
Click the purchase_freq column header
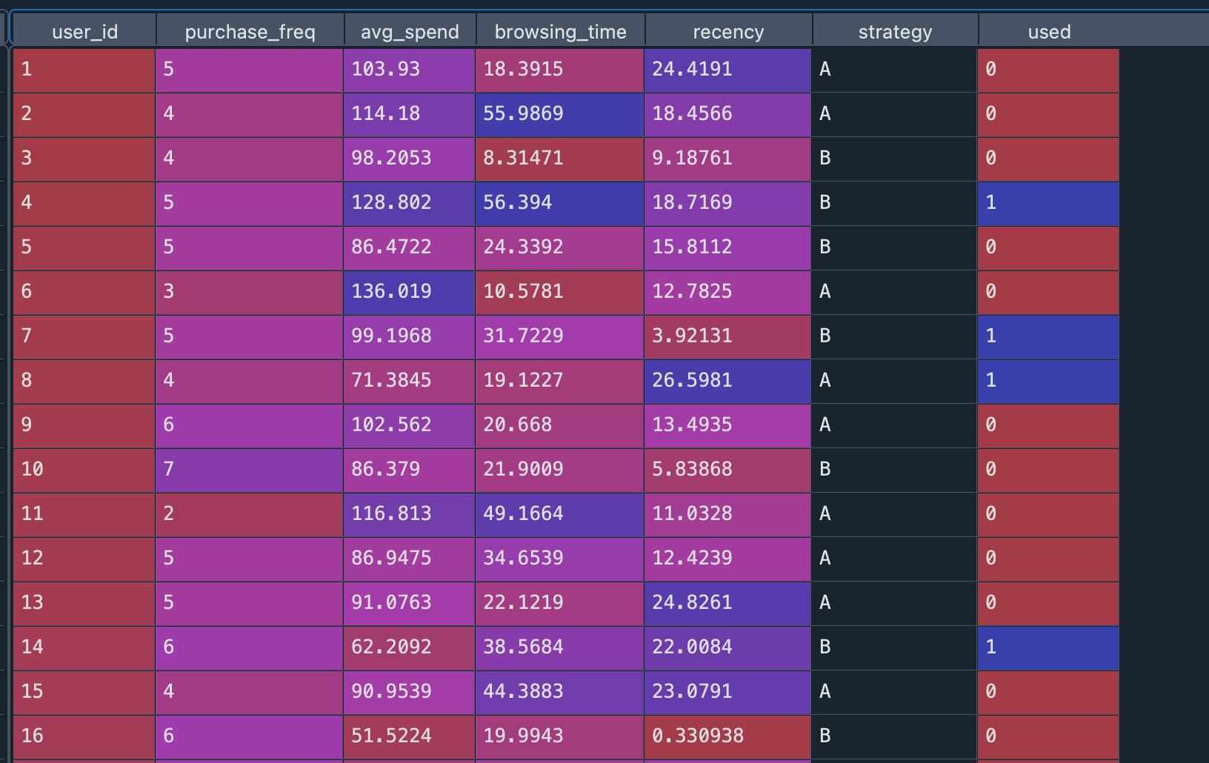click(250, 31)
